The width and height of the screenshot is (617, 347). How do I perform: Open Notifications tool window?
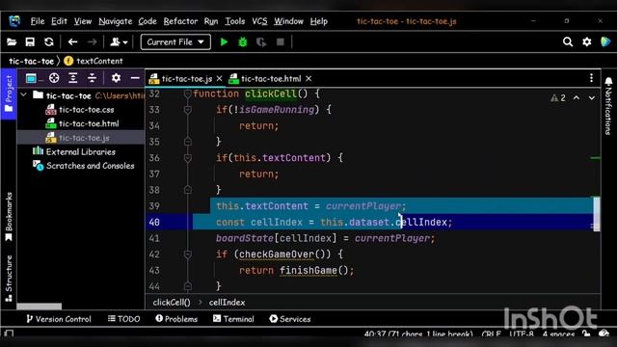click(x=608, y=105)
